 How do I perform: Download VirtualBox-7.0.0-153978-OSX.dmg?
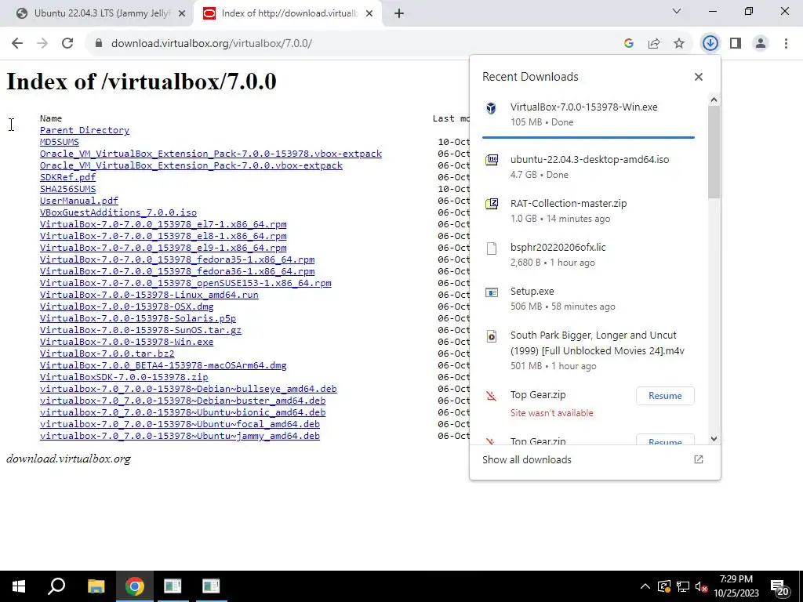[x=126, y=306]
